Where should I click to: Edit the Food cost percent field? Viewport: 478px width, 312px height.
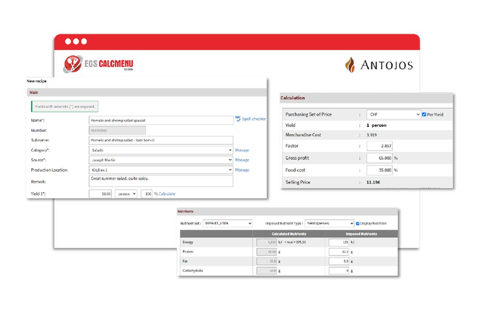click(379, 170)
